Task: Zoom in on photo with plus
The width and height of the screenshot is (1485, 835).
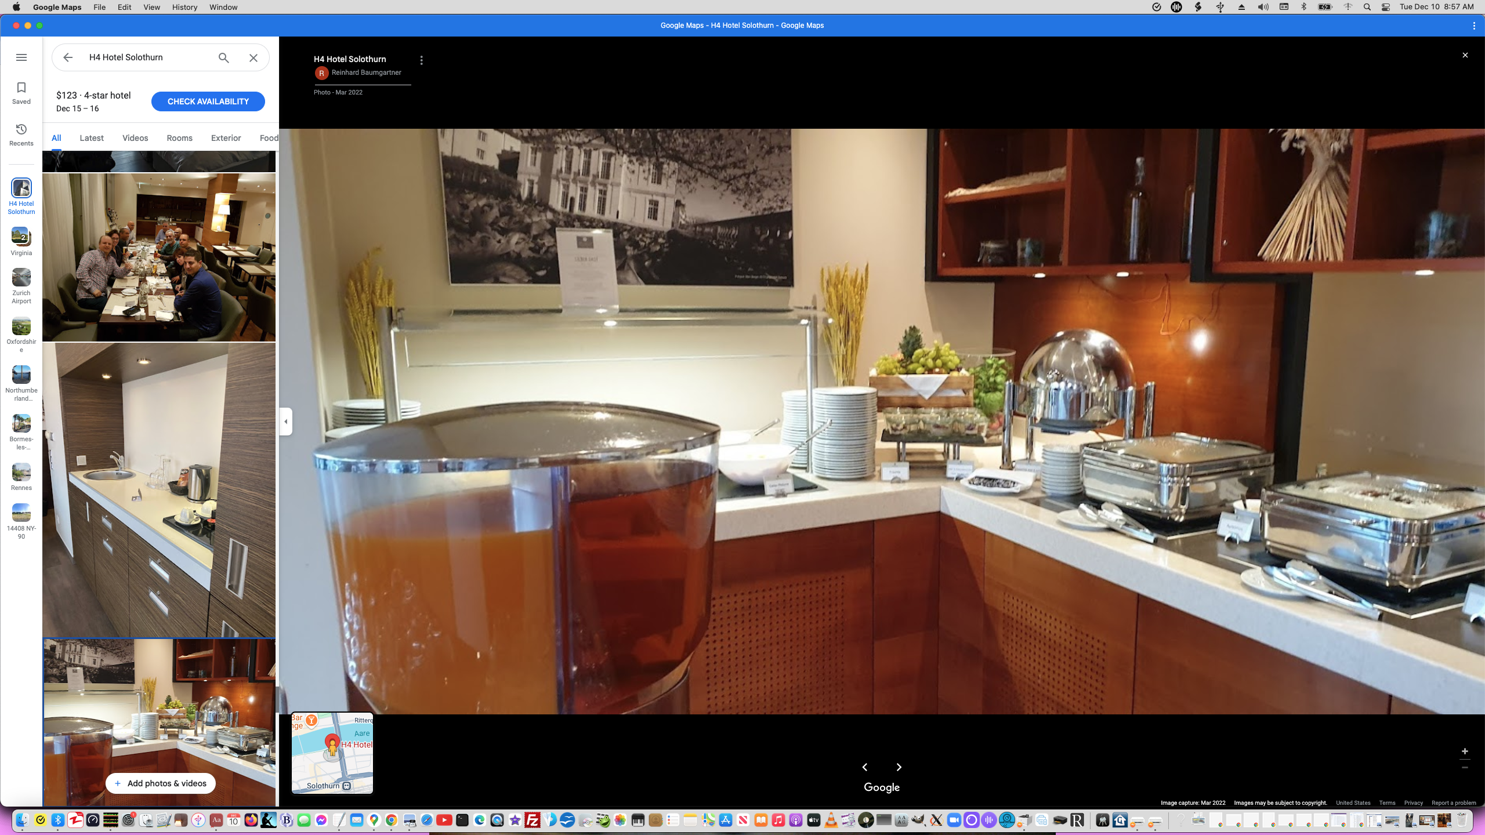Action: click(x=1465, y=751)
